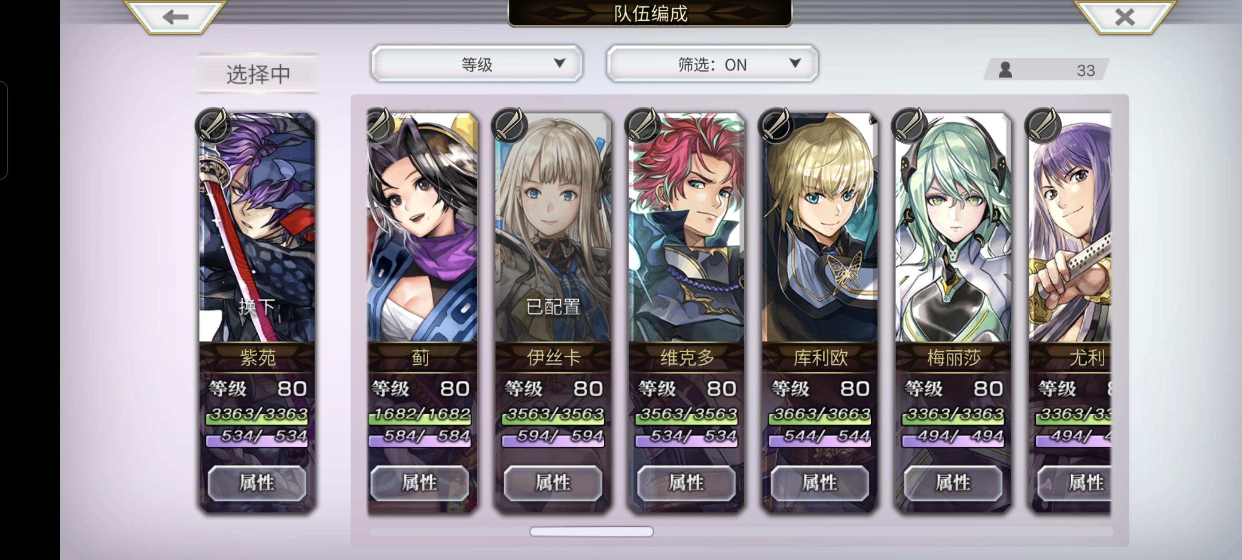Click the sword class icon on 梅丽莎
Screen dimensions: 1242x560
tap(909, 124)
